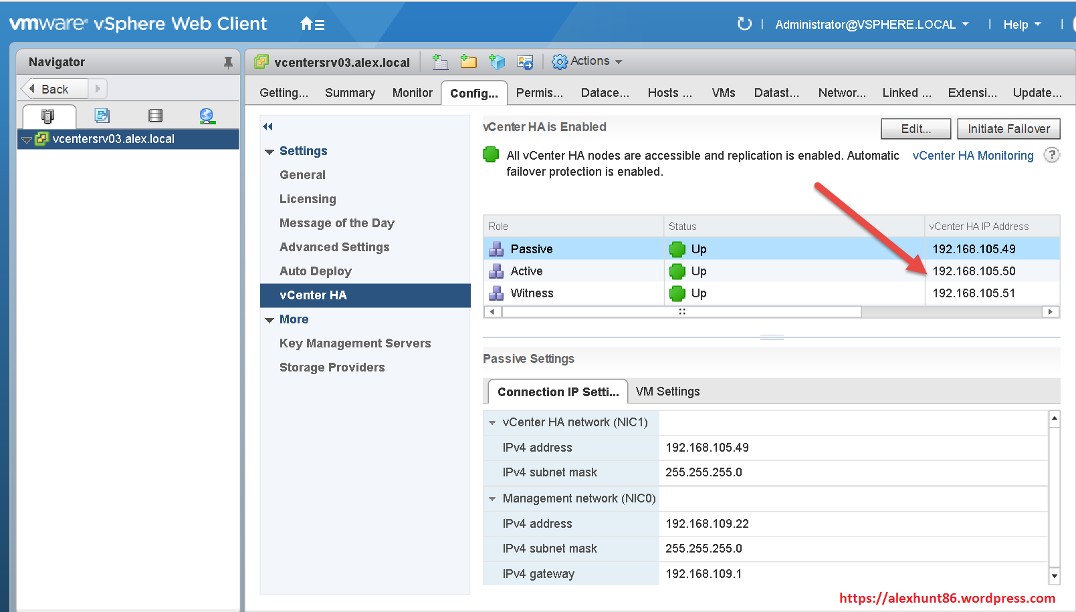Open the vCenter HA Monitoring link
Viewport: 1076px width, 612px height.
pyautogui.click(x=972, y=156)
